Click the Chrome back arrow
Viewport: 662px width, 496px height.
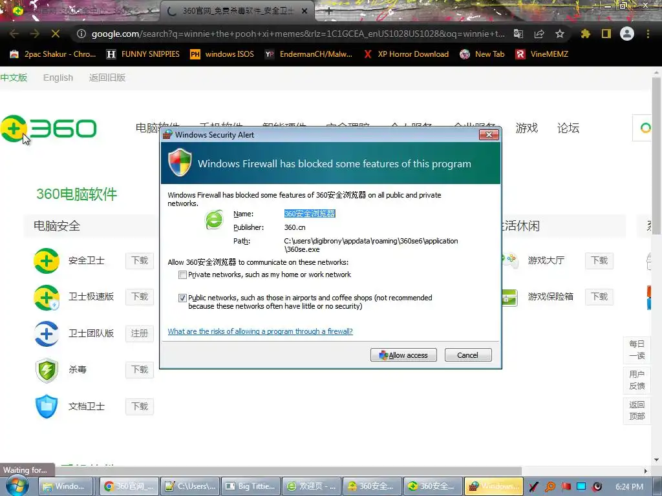click(14, 34)
